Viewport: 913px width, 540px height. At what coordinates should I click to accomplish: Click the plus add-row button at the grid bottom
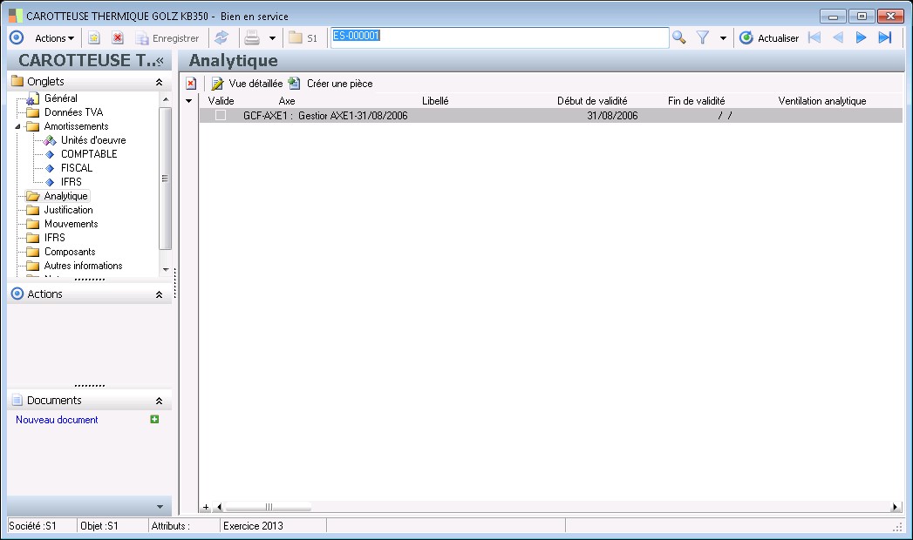click(x=206, y=508)
